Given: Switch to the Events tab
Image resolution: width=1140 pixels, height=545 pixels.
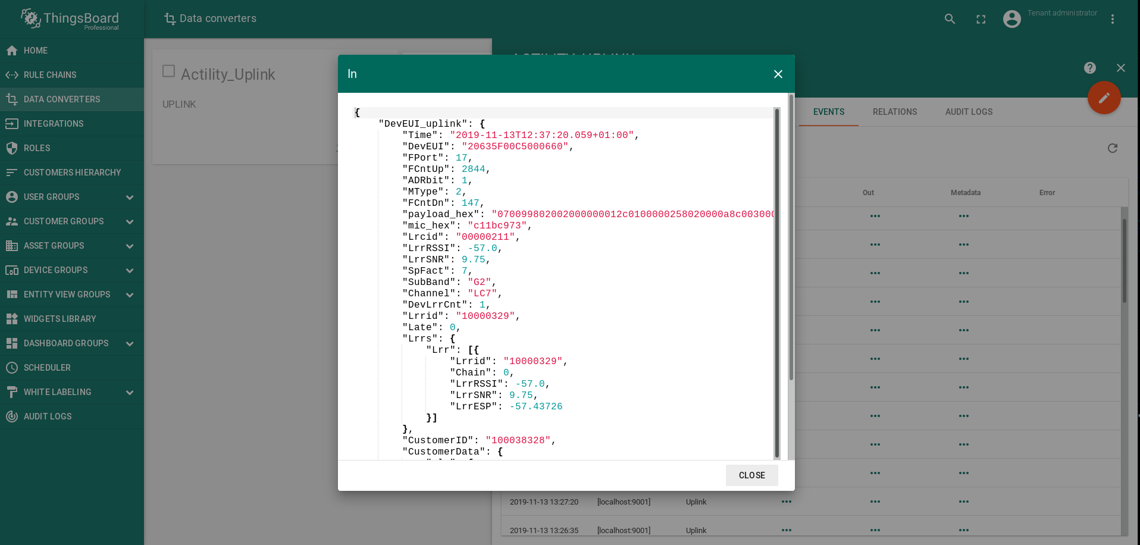Looking at the screenshot, I should click(829, 112).
